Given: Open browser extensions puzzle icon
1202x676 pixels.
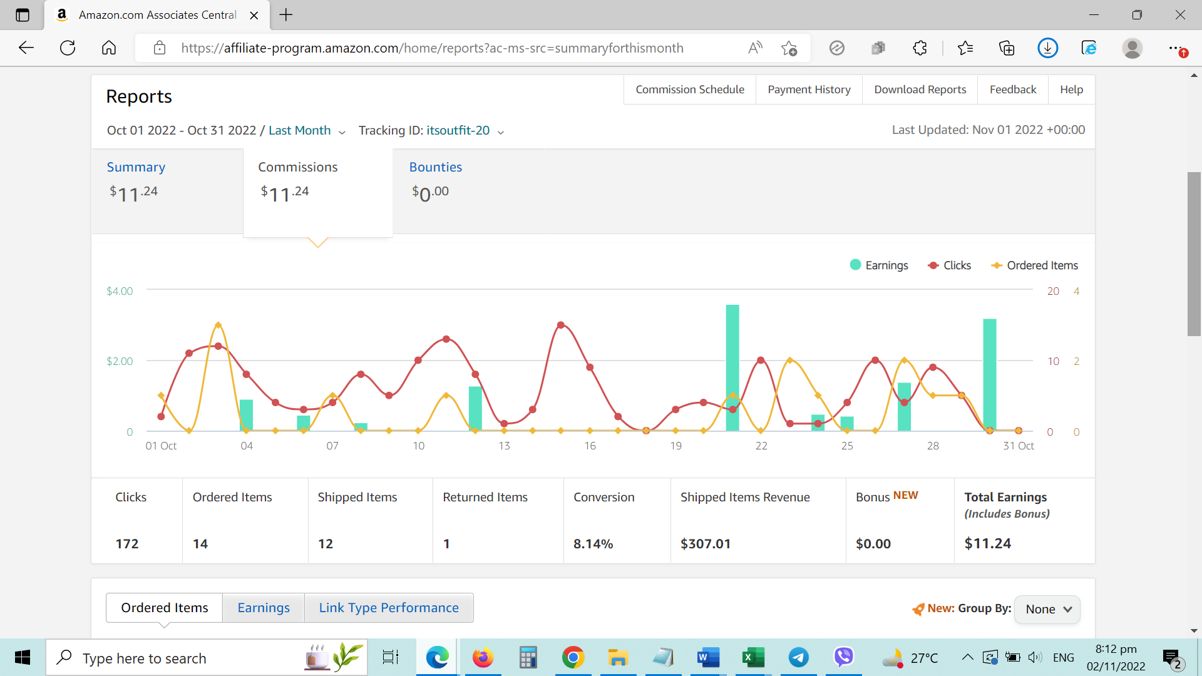Looking at the screenshot, I should [x=920, y=48].
